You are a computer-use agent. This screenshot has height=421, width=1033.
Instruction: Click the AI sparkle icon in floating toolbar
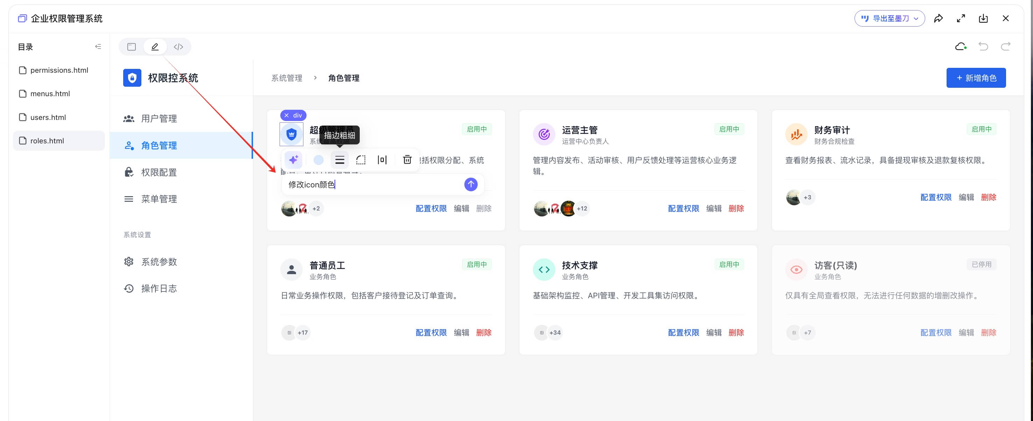pos(293,160)
